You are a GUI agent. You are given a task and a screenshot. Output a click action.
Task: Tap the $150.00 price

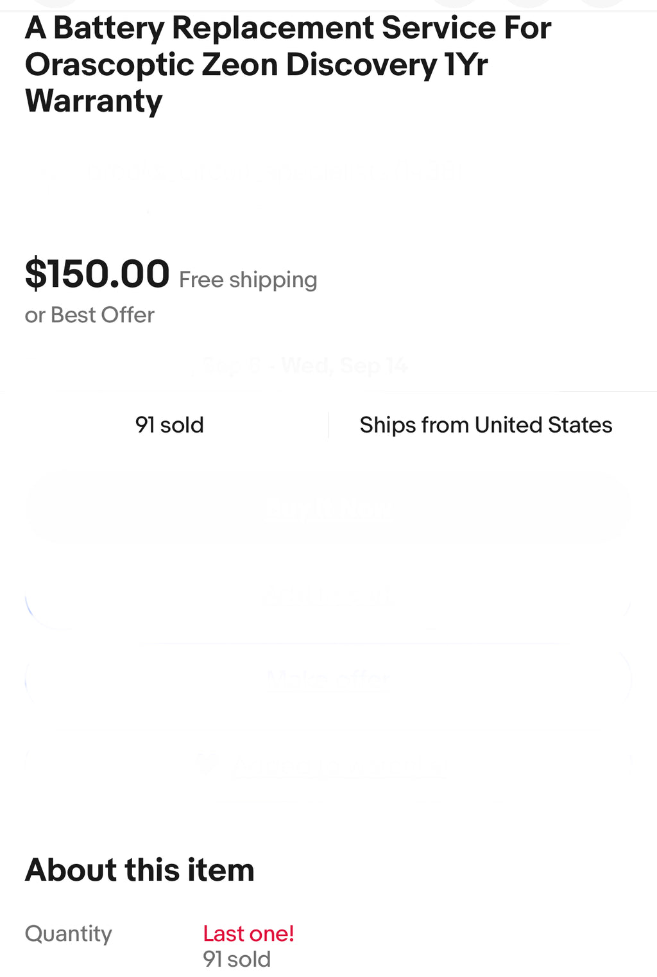pyautogui.click(x=97, y=274)
